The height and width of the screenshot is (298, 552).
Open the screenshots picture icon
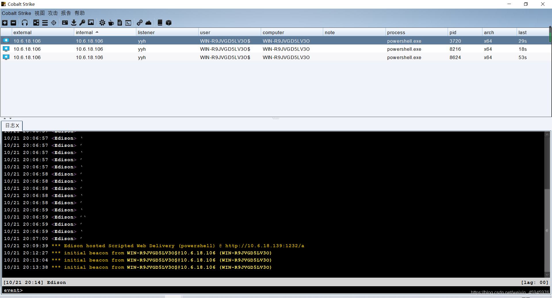tap(91, 23)
